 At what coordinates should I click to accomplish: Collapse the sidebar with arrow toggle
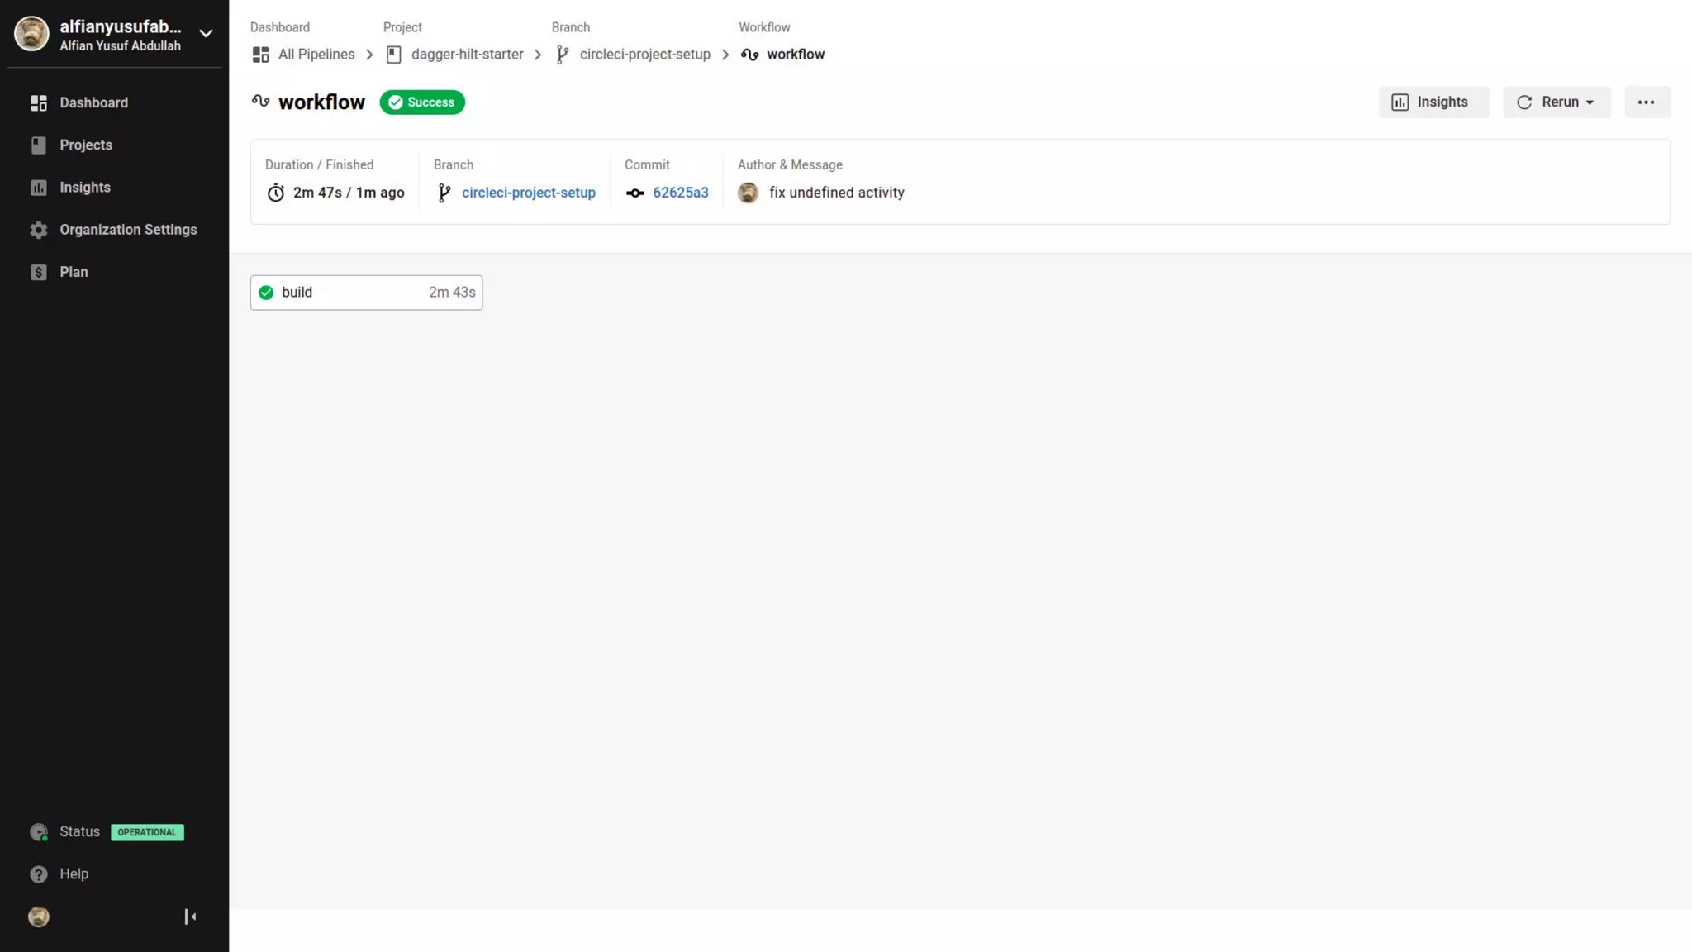point(190,916)
